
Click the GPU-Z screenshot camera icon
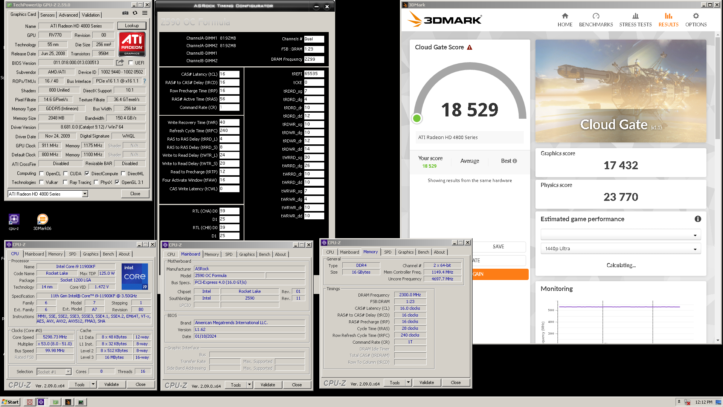point(125,13)
